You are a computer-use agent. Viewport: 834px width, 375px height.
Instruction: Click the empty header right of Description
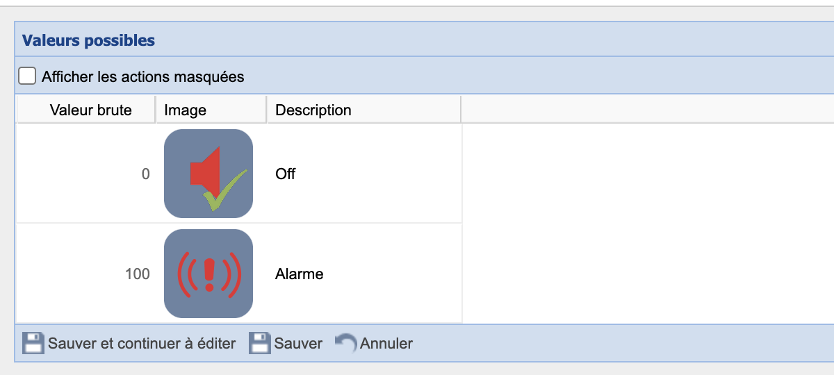click(x=646, y=110)
